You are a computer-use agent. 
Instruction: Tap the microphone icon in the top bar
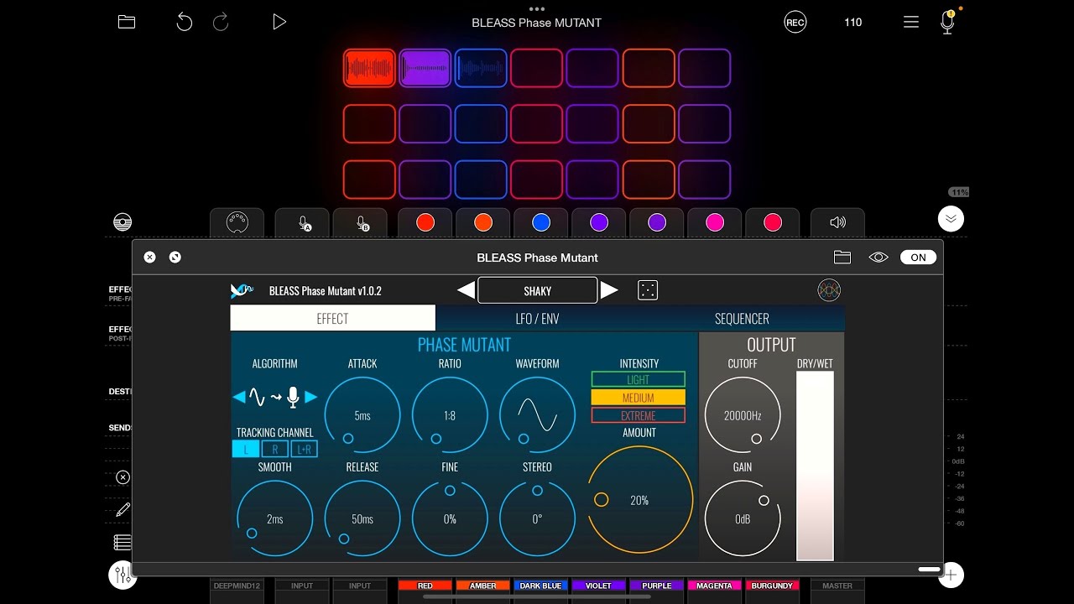[947, 23]
